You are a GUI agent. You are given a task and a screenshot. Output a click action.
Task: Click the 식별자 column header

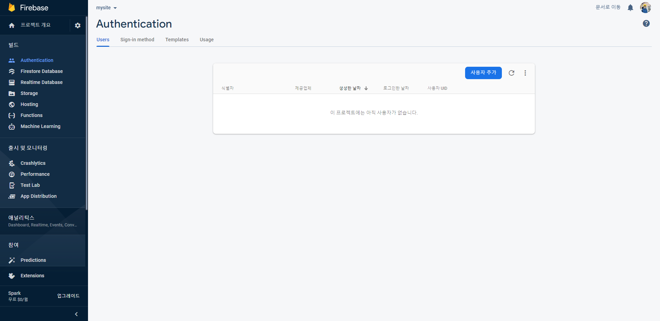coord(228,88)
